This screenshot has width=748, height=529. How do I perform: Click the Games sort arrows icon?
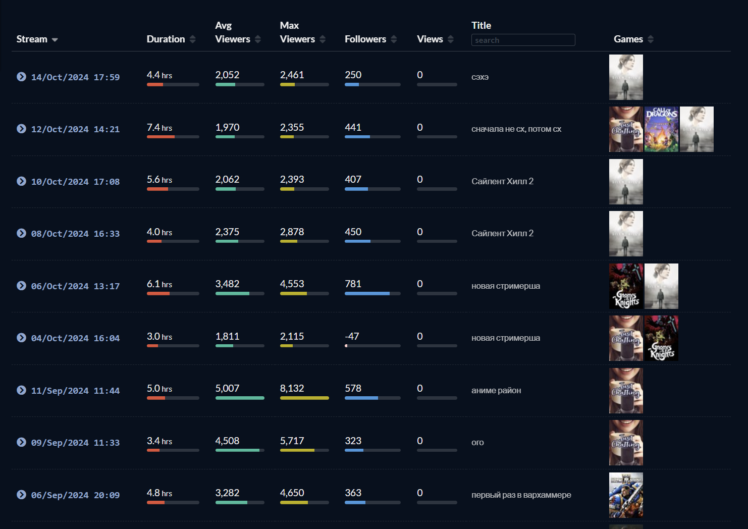coord(651,39)
